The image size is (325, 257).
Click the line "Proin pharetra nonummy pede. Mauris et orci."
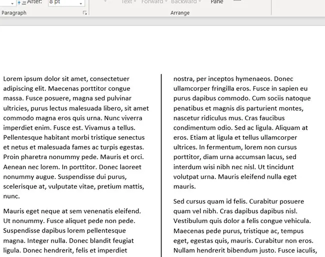(x=73, y=157)
